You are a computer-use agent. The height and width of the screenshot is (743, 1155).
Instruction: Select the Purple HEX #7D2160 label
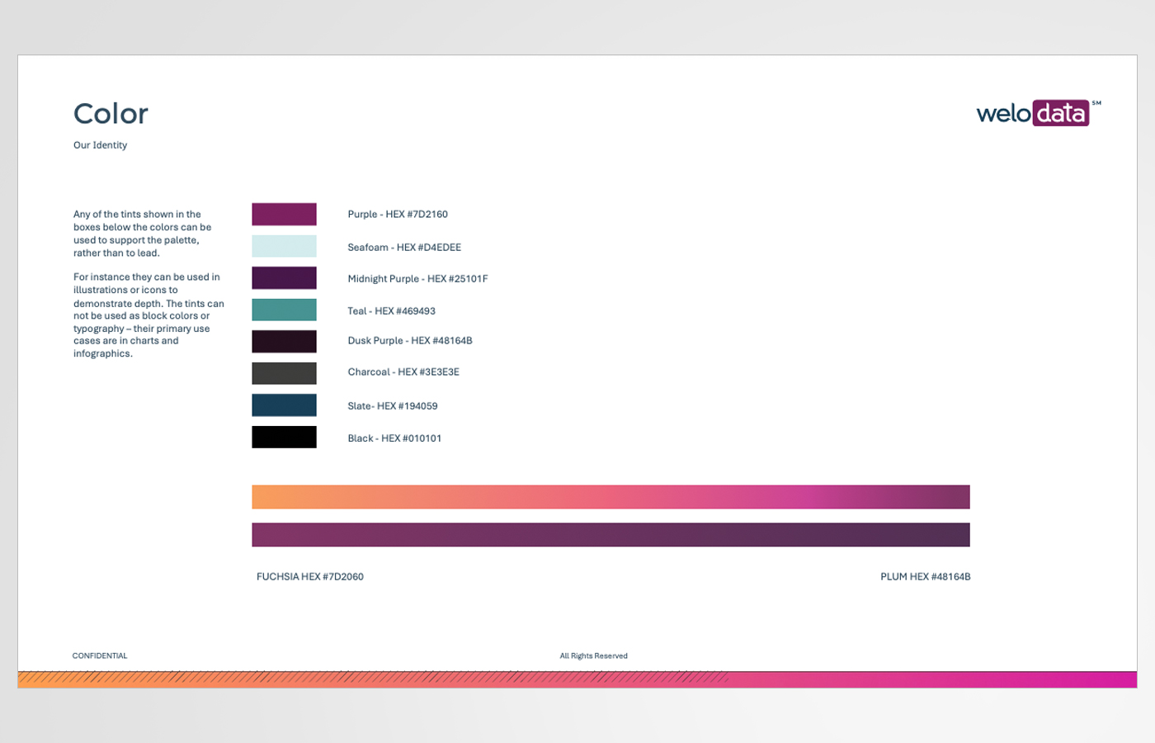398,214
